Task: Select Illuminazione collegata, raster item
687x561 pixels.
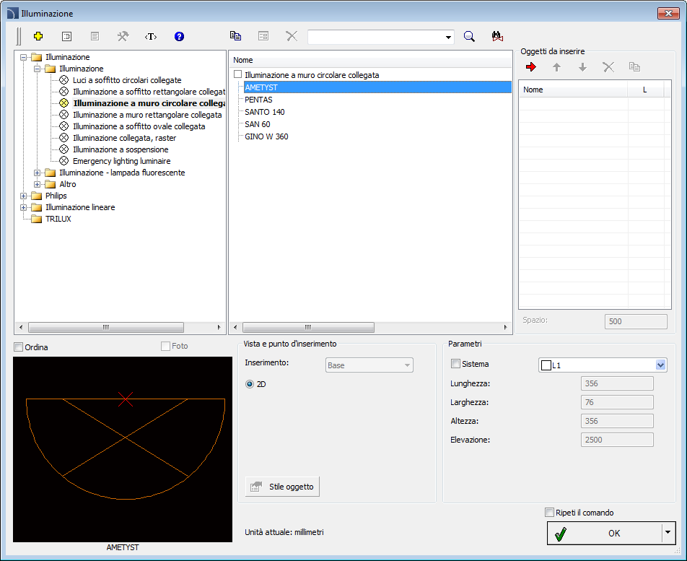Action: (x=124, y=138)
